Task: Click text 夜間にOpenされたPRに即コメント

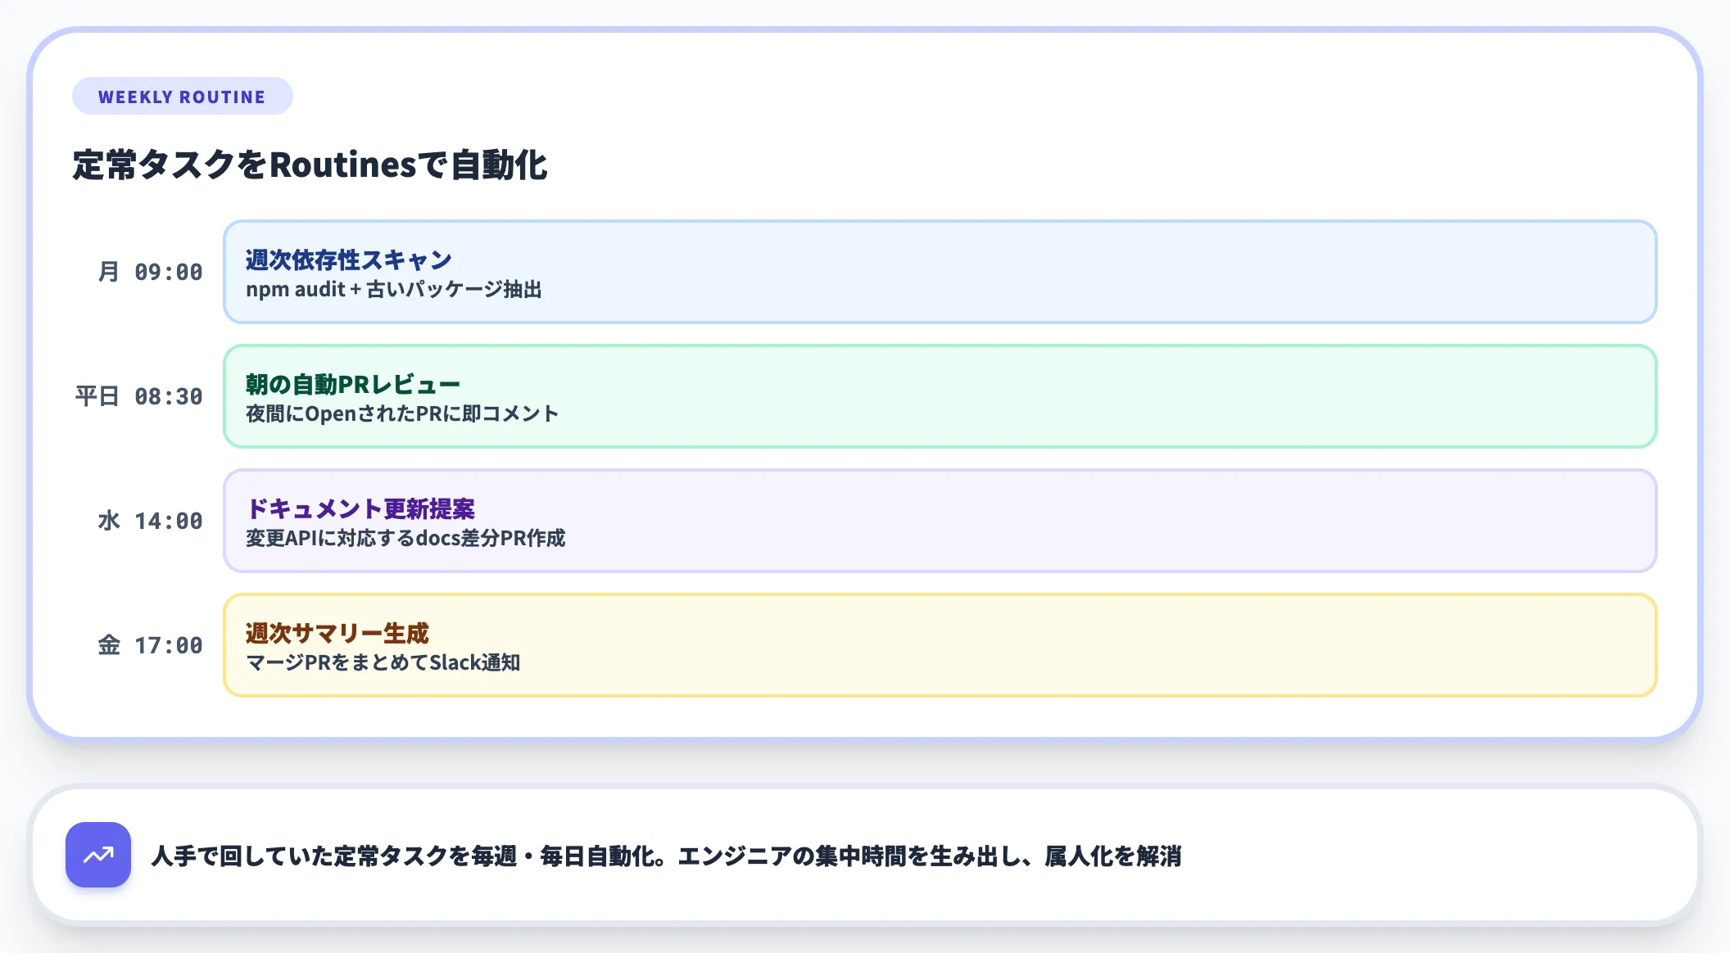Action: tap(402, 414)
